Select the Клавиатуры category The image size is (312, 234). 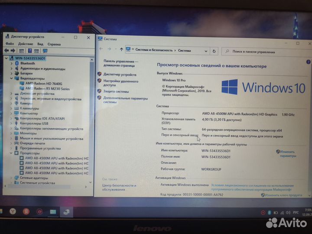[x=29, y=108]
